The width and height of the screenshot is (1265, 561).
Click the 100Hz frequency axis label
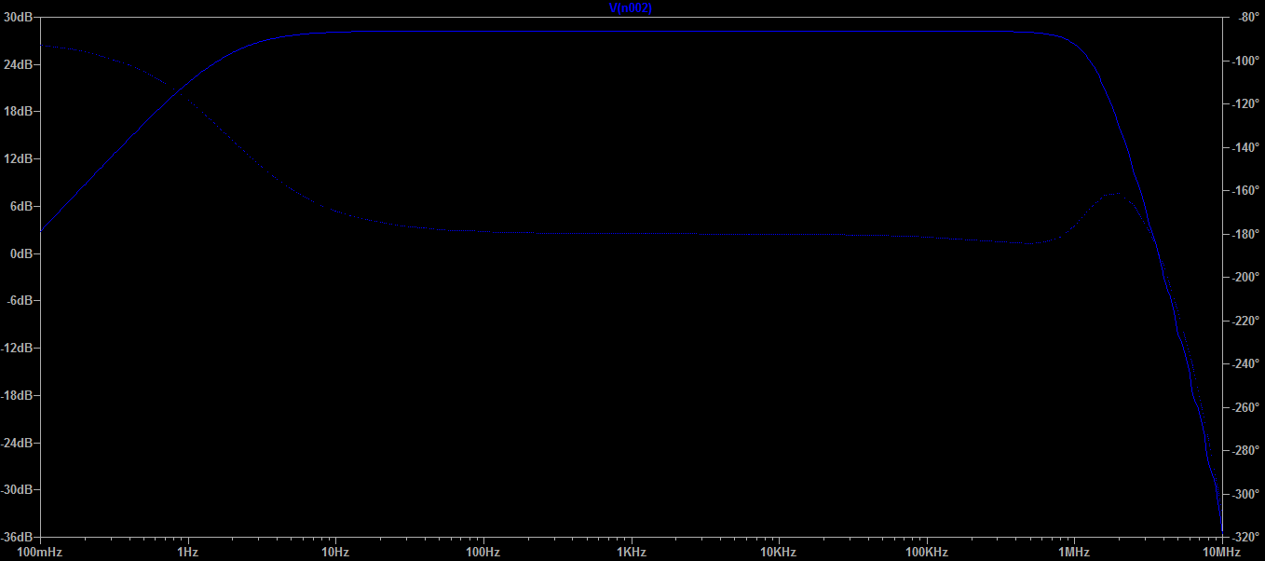483,553
